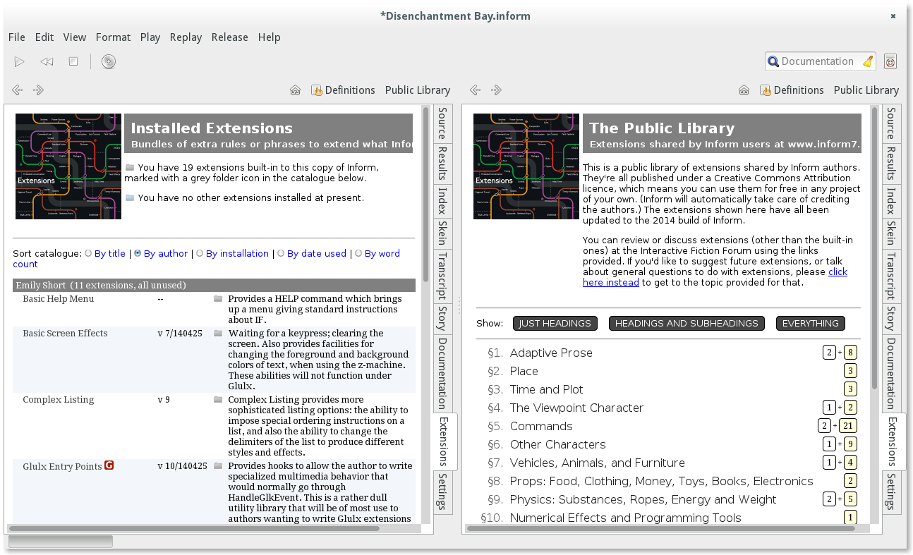Viewport: 913px width, 555px height.
Task: Open help via the lifebuoy icon
Action: pyautogui.click(x=890, y=61)
